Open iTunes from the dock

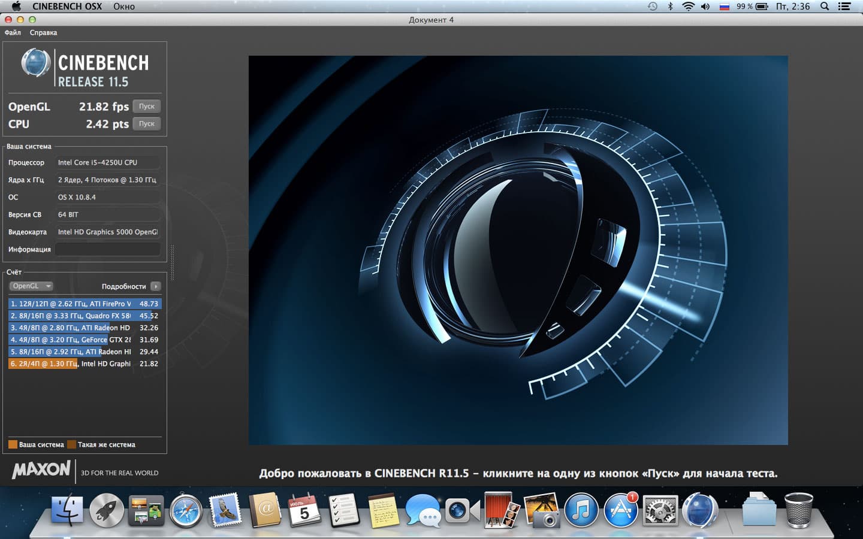click(x=581, y=511)
